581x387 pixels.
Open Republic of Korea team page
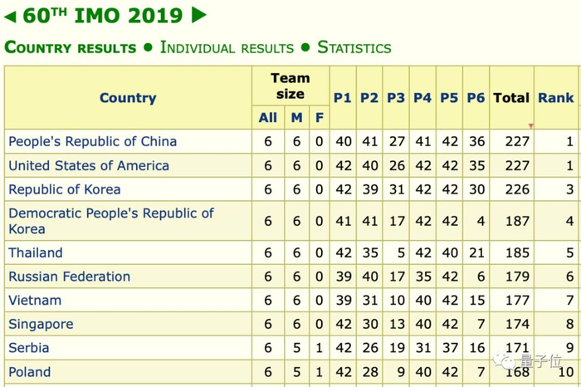click(65, 189)
